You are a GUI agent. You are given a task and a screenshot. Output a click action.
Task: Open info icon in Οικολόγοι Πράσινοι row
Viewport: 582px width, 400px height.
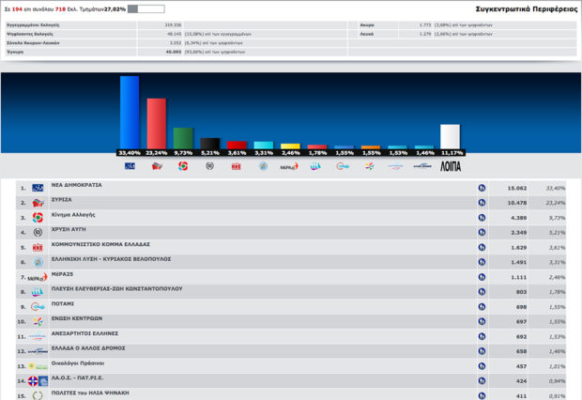(x=482, y=366)
